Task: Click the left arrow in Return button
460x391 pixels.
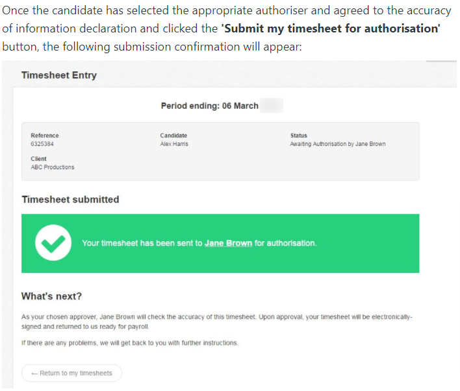Action: tap(34, 373)
